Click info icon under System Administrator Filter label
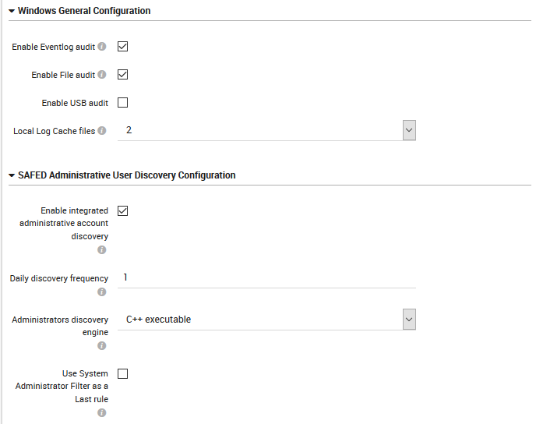The width and height of the screenshot is (536, 424). (102, 413)
